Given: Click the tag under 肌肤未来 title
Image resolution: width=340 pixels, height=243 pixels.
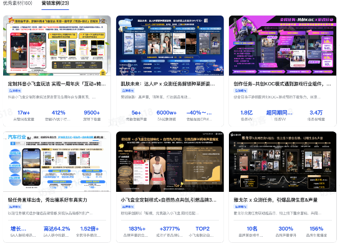Looking at the screenshot, I should coord(128,90).
